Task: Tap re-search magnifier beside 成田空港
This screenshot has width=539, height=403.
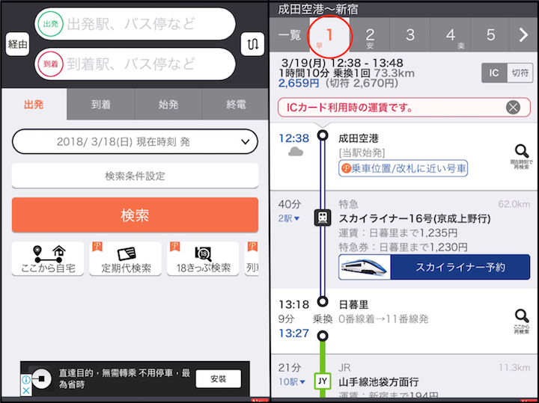Action: click(x=521, y=155)
